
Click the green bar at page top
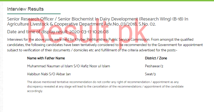tap(107, 1)
